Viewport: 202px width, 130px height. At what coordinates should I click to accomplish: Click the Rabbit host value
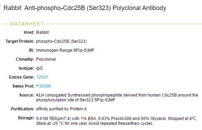[42, 32]
